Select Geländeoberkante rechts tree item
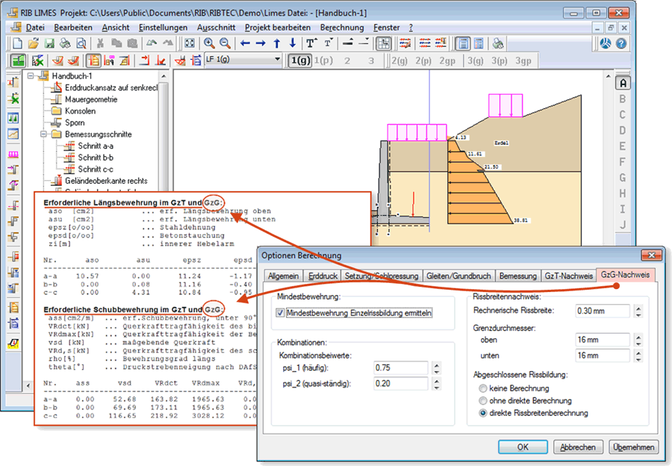This screenshot has height=466, width=672. (x=106, y=181)
